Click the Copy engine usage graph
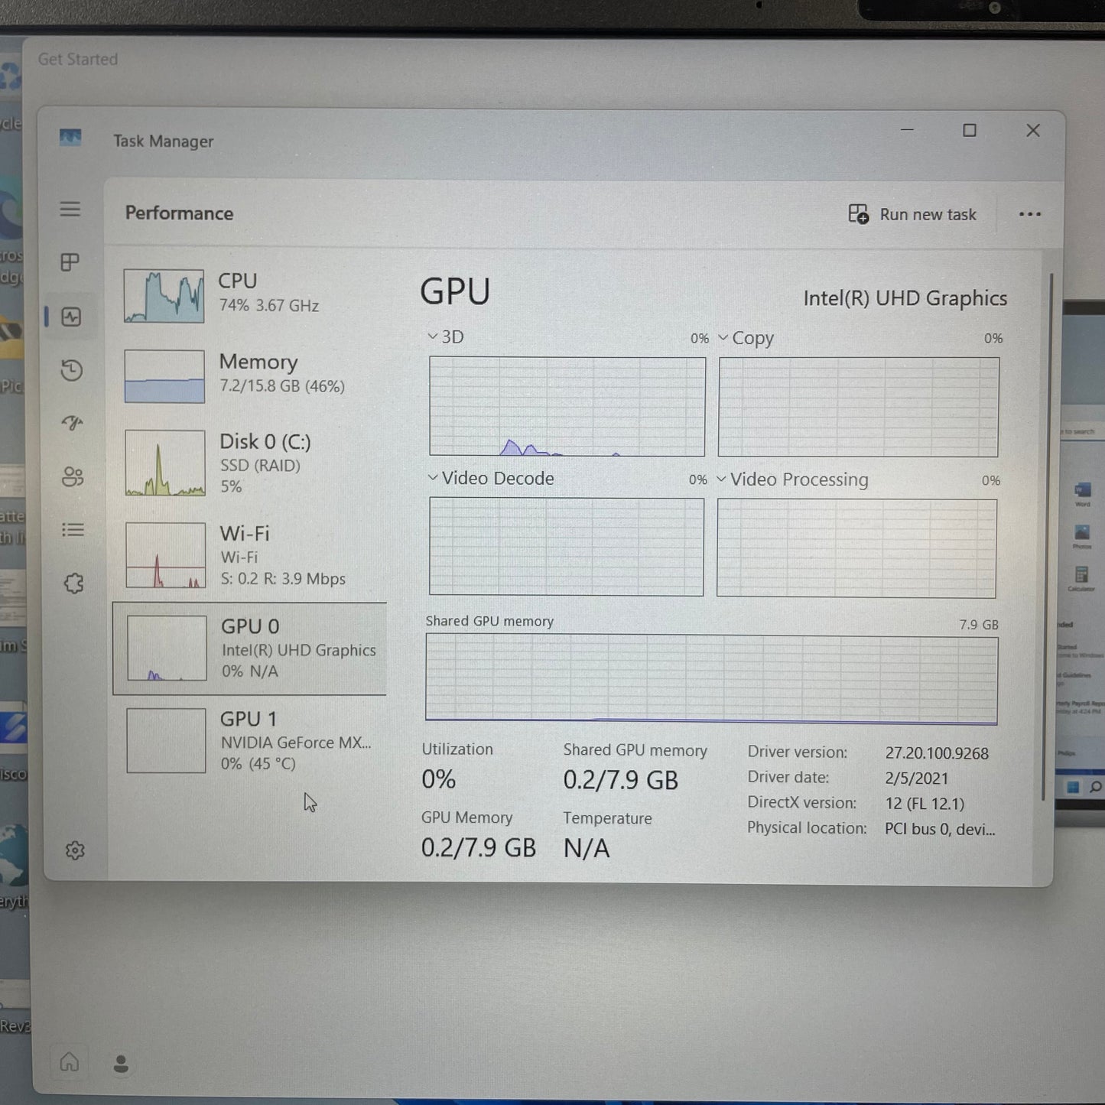 click(858, 408)
